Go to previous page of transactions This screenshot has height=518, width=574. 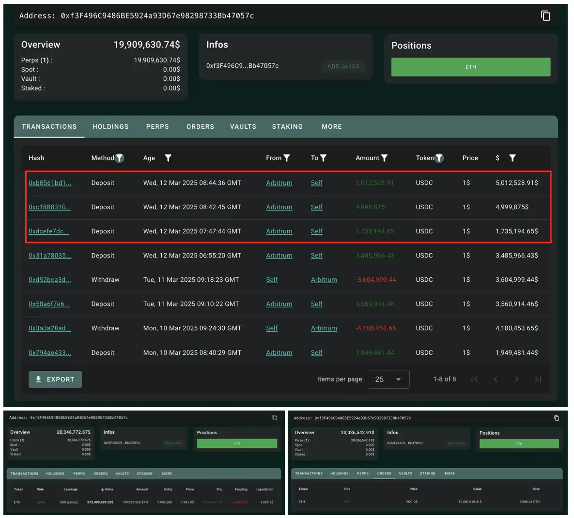pyautogui.click(x=495, y=380)
